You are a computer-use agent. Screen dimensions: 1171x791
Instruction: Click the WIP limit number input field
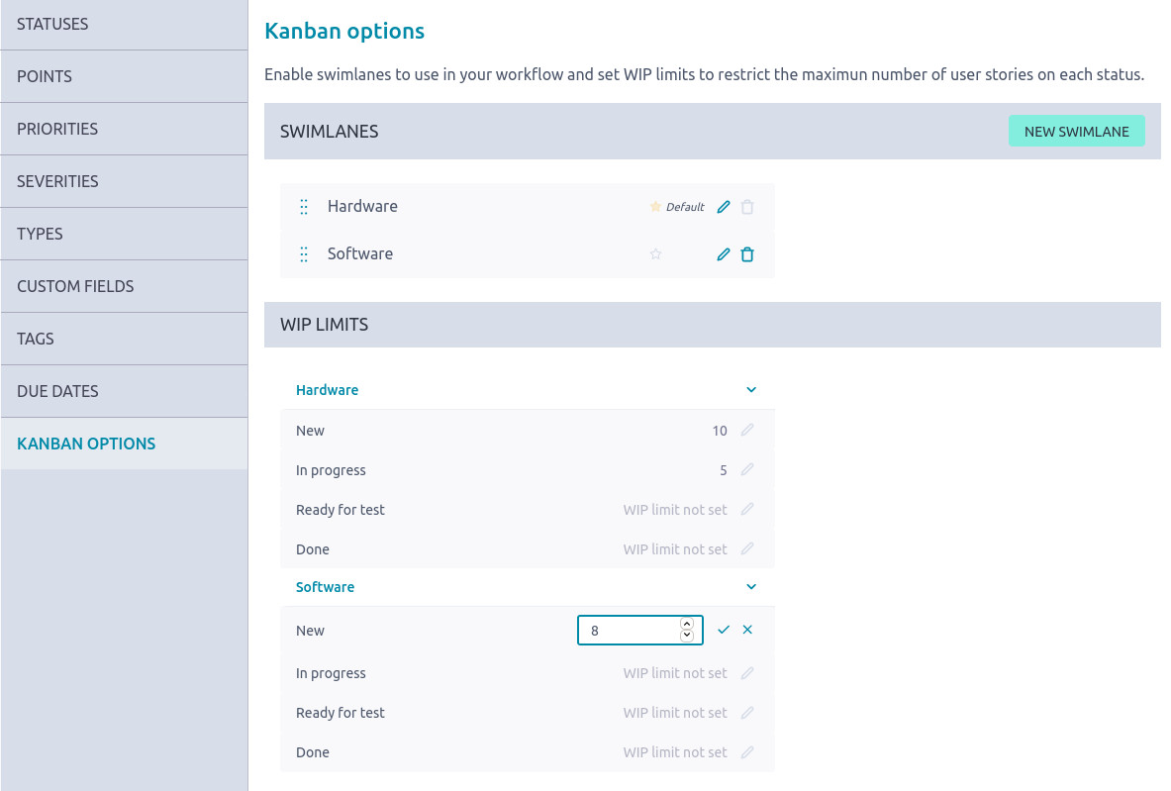pos(629,631)
